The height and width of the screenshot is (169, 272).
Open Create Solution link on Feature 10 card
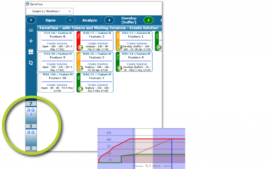point(57,85)
